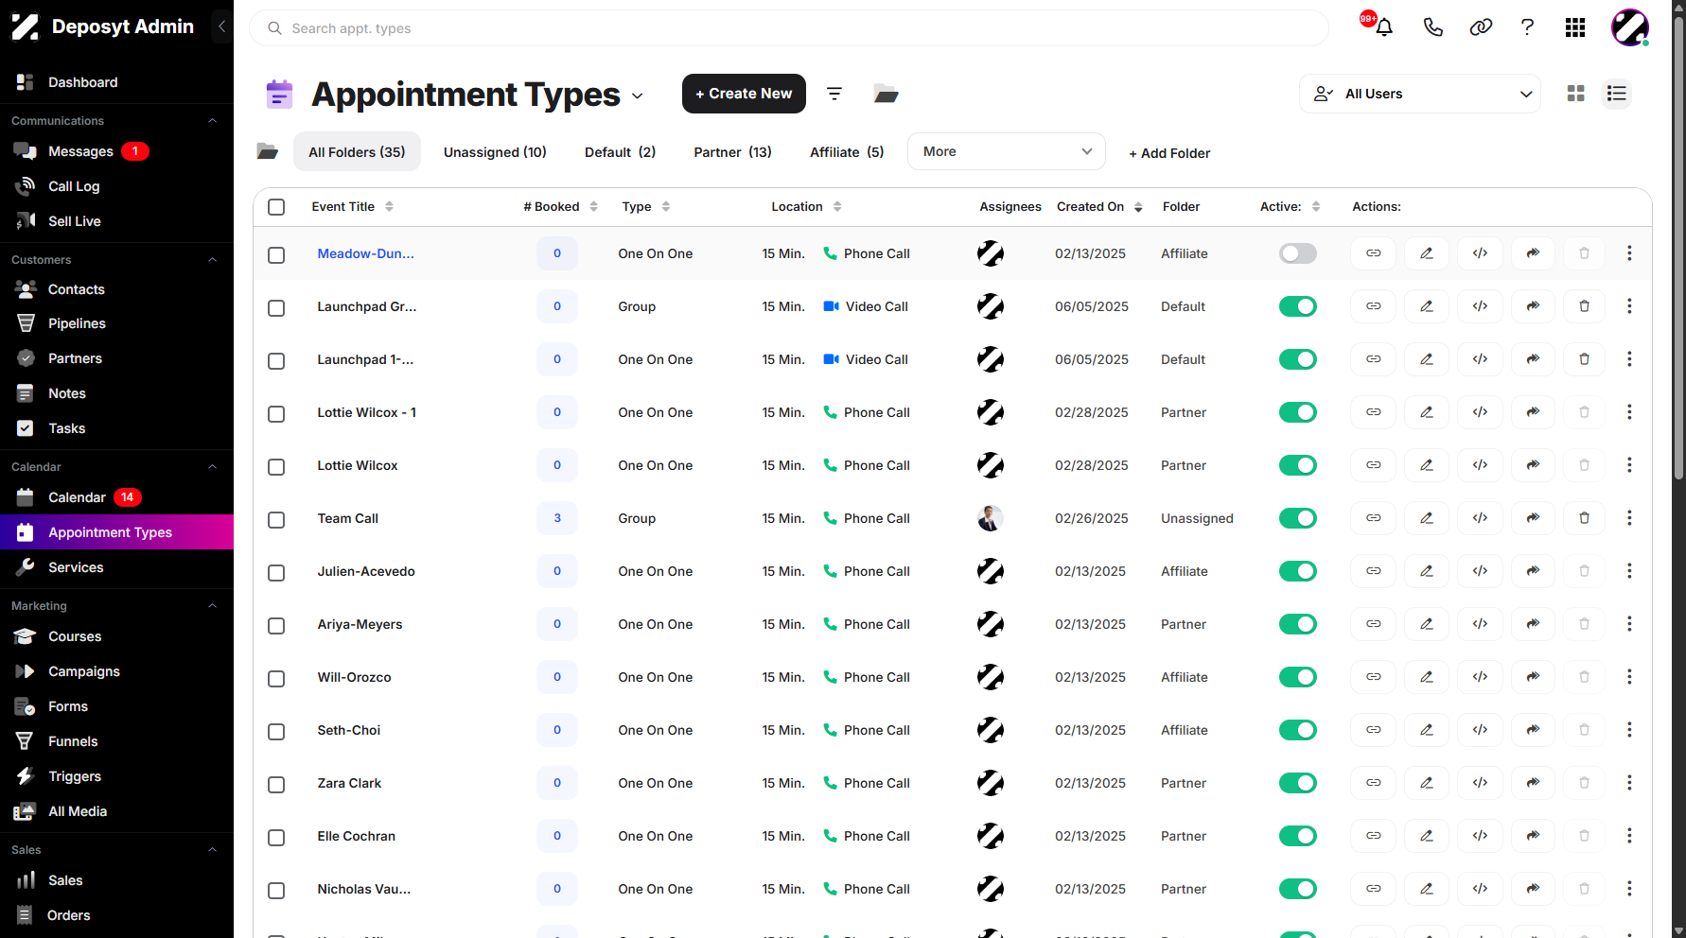Click the phone dialer icon in header
Viewport: 1686px width, 938px height.
click(x=1432, y=27)
